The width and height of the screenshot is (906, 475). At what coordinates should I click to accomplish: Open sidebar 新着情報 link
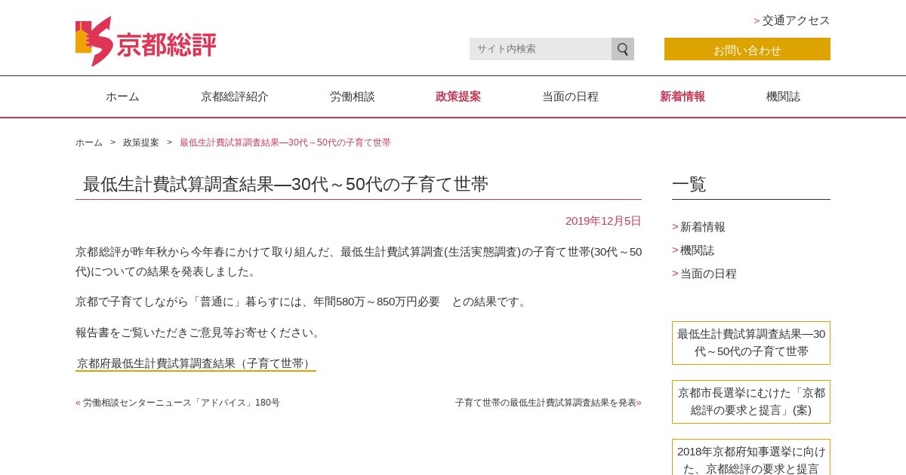(703, 227)
